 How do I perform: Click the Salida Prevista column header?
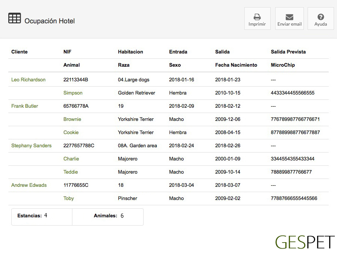click(288, 52)
